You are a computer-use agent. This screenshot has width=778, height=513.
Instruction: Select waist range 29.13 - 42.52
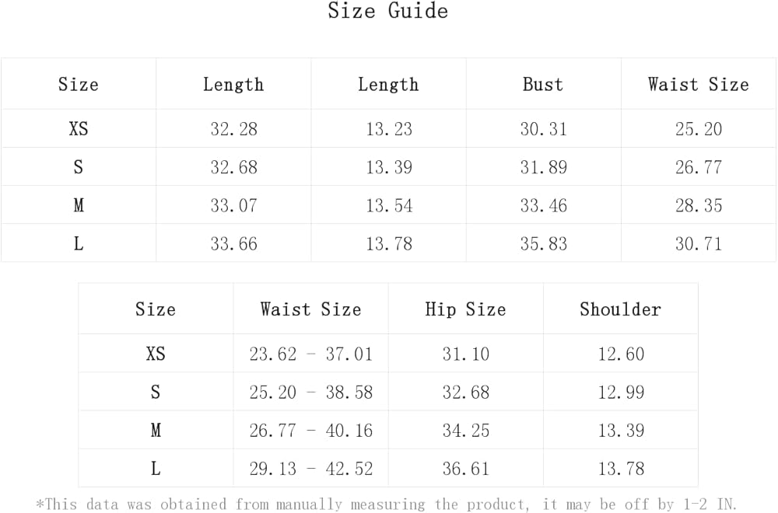pyautogui.click(x=310, y=469)
